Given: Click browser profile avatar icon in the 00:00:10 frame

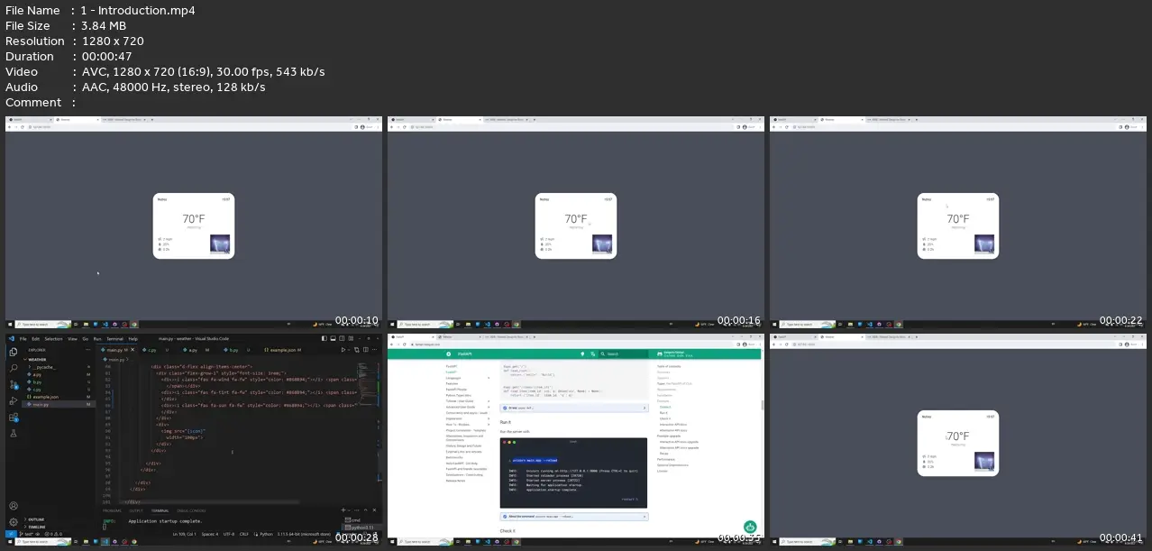Looking at the screenshot, I should click(362, 127).
